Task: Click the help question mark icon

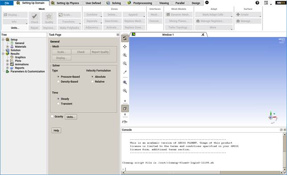Action: coord(257,3)
